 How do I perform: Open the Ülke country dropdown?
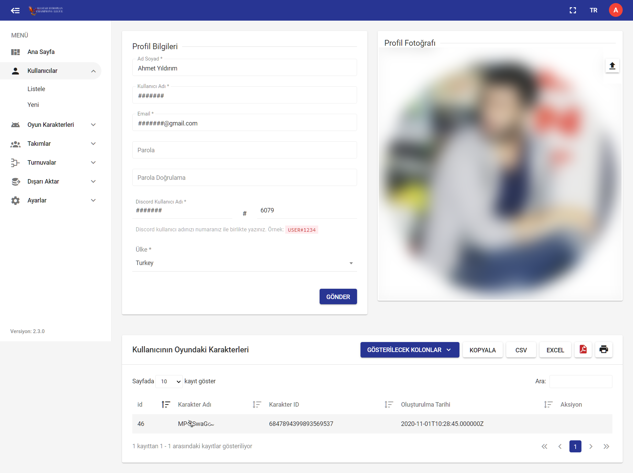pyautogui.click(x=244, y=263)
